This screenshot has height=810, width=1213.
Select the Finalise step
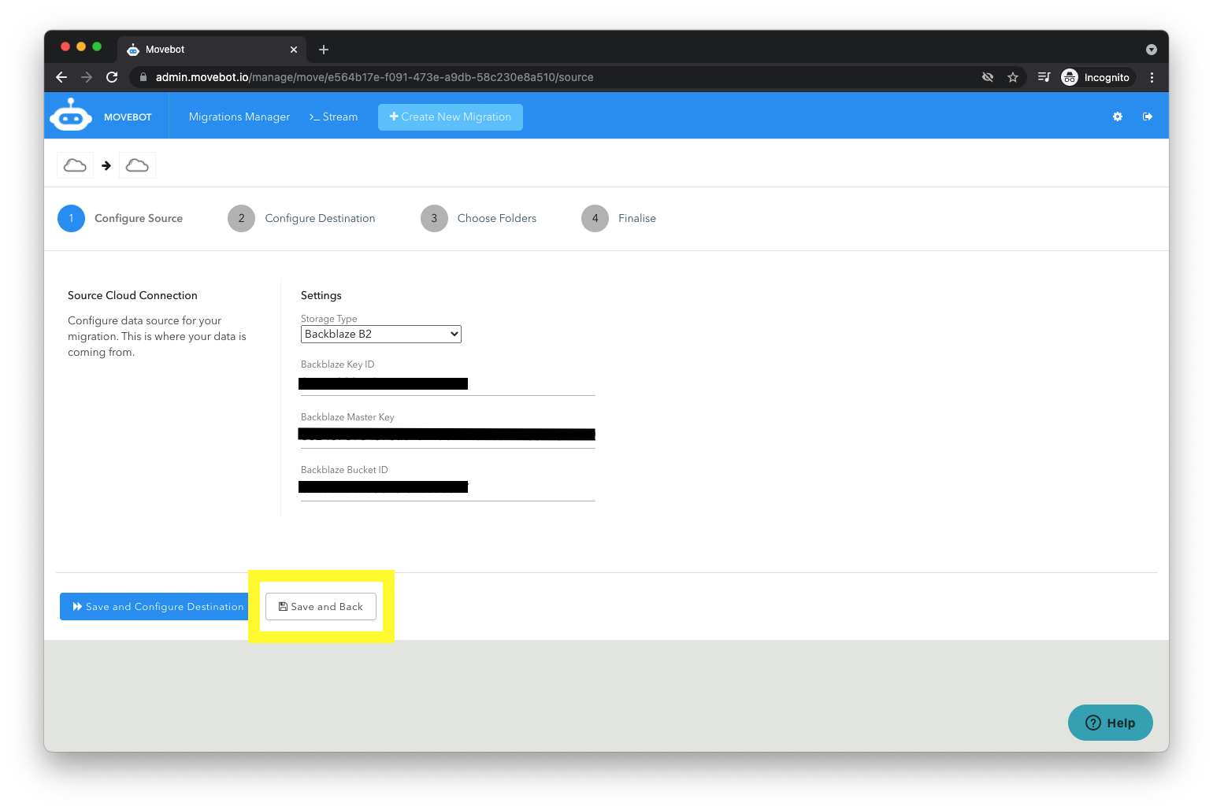point(619,218)
